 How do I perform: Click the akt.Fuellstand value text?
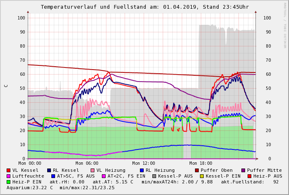(x=250, y=182)
